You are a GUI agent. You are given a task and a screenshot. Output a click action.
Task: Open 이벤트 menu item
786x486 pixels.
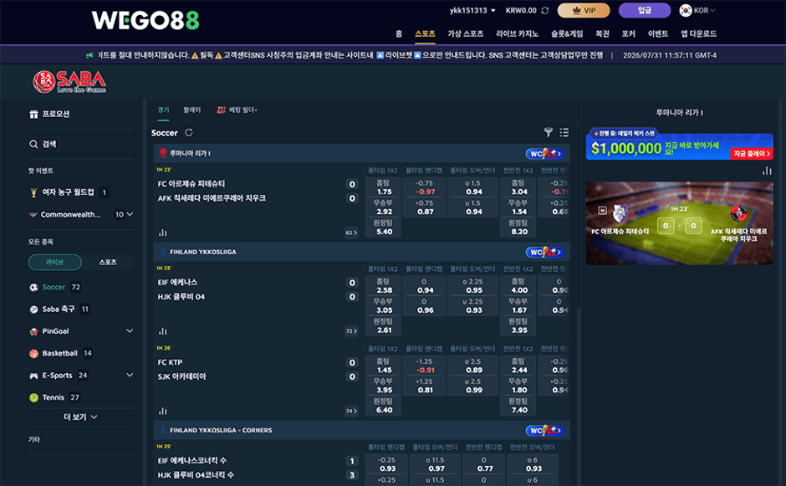tap(658, 33)
